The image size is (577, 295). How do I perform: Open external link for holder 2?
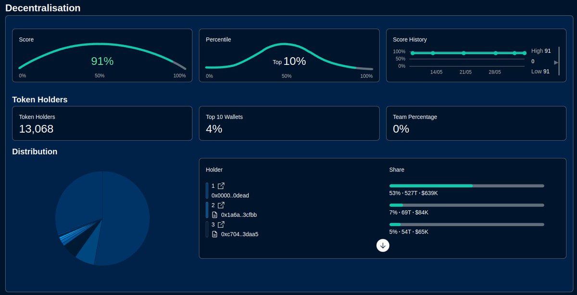point(221,205)
